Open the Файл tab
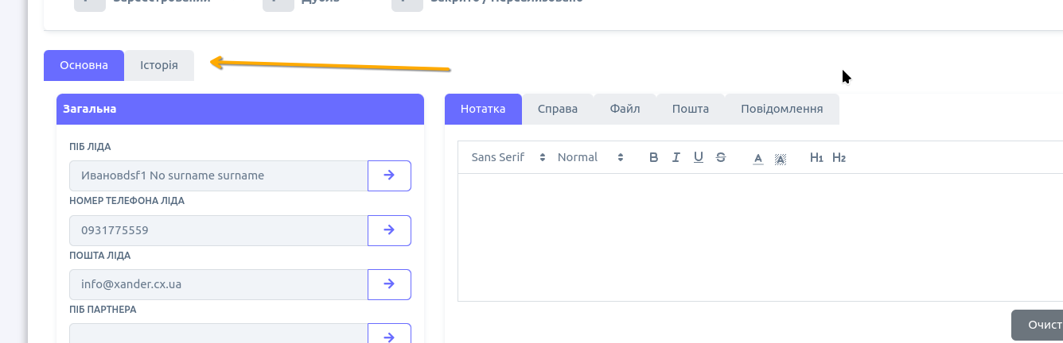Image resolution: width=1063 pixels, height=343 pixels. [x=625, y=109]
